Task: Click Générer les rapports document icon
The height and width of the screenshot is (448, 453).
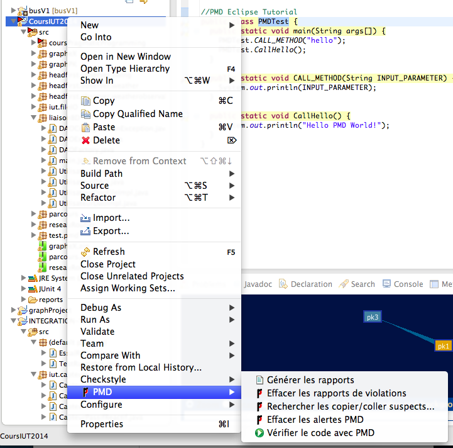Action: click(259, 380)
